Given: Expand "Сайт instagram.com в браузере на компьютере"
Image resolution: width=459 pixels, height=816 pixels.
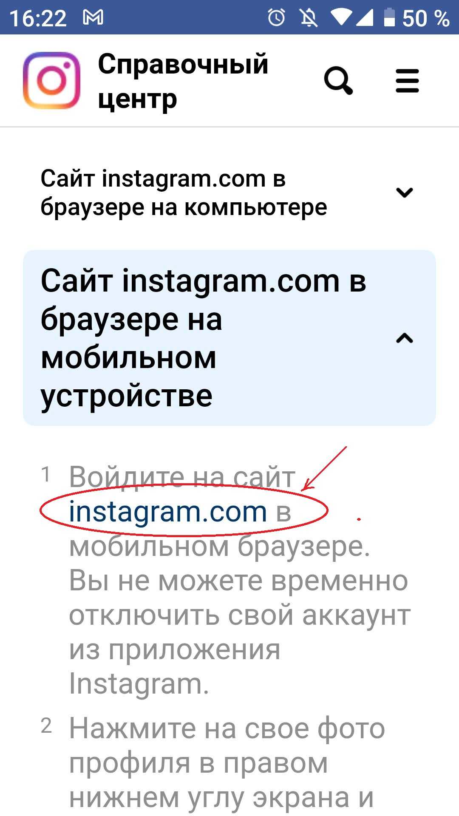Looking at the screenshot, I should (x=229, y=193).
